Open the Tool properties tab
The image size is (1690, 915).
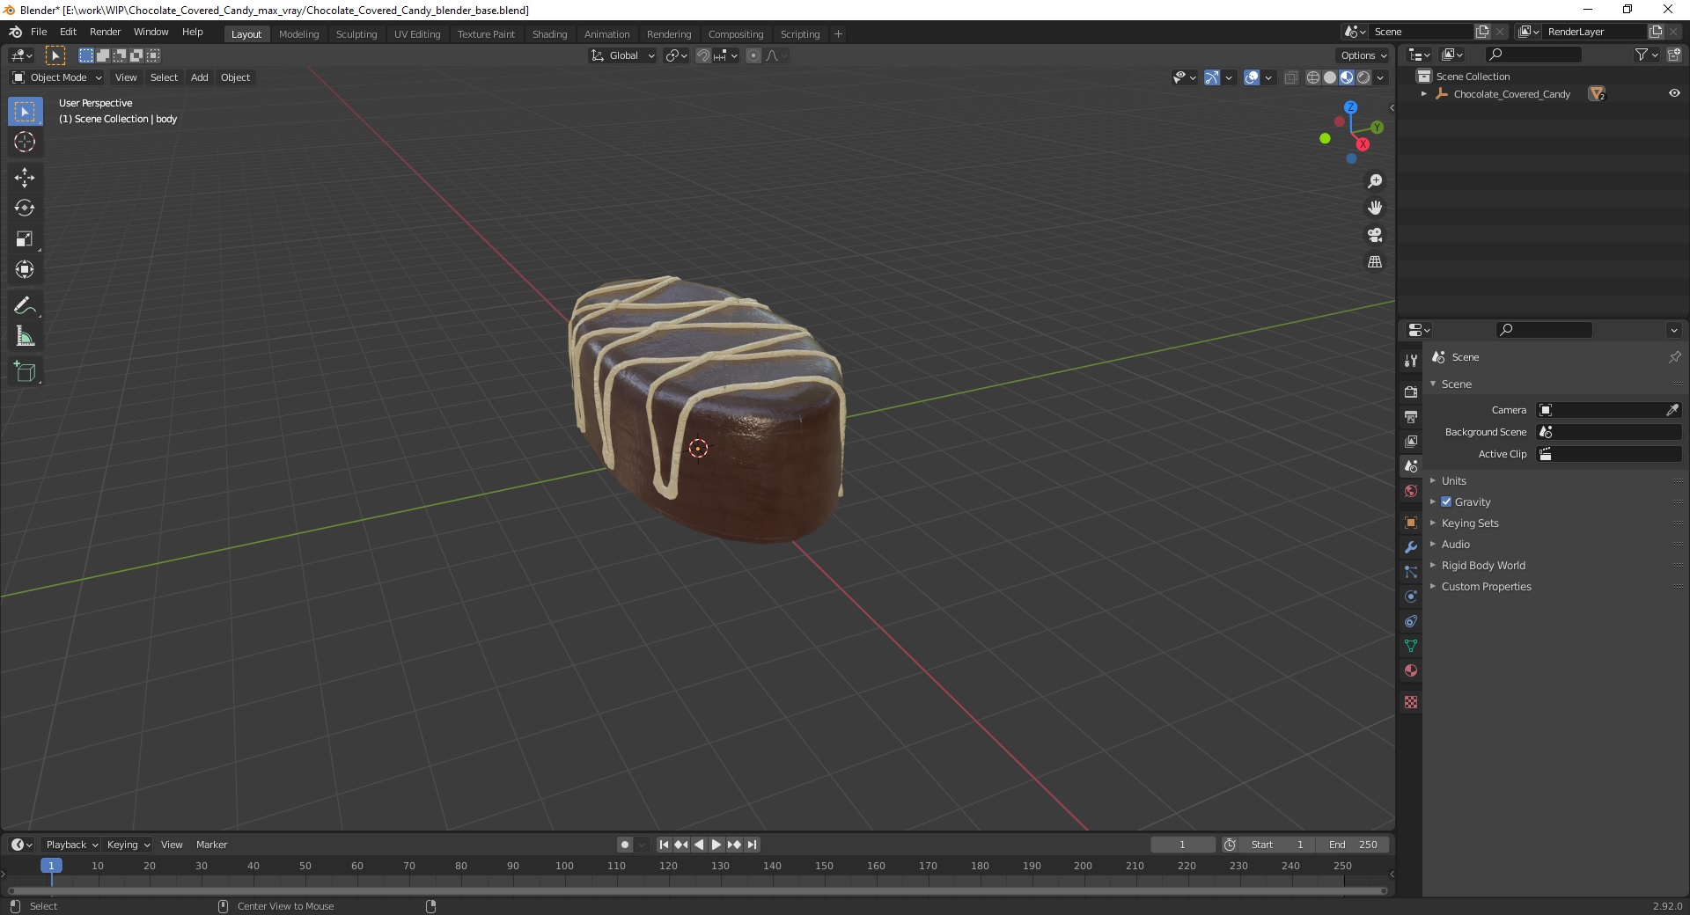pos(1411,361)
